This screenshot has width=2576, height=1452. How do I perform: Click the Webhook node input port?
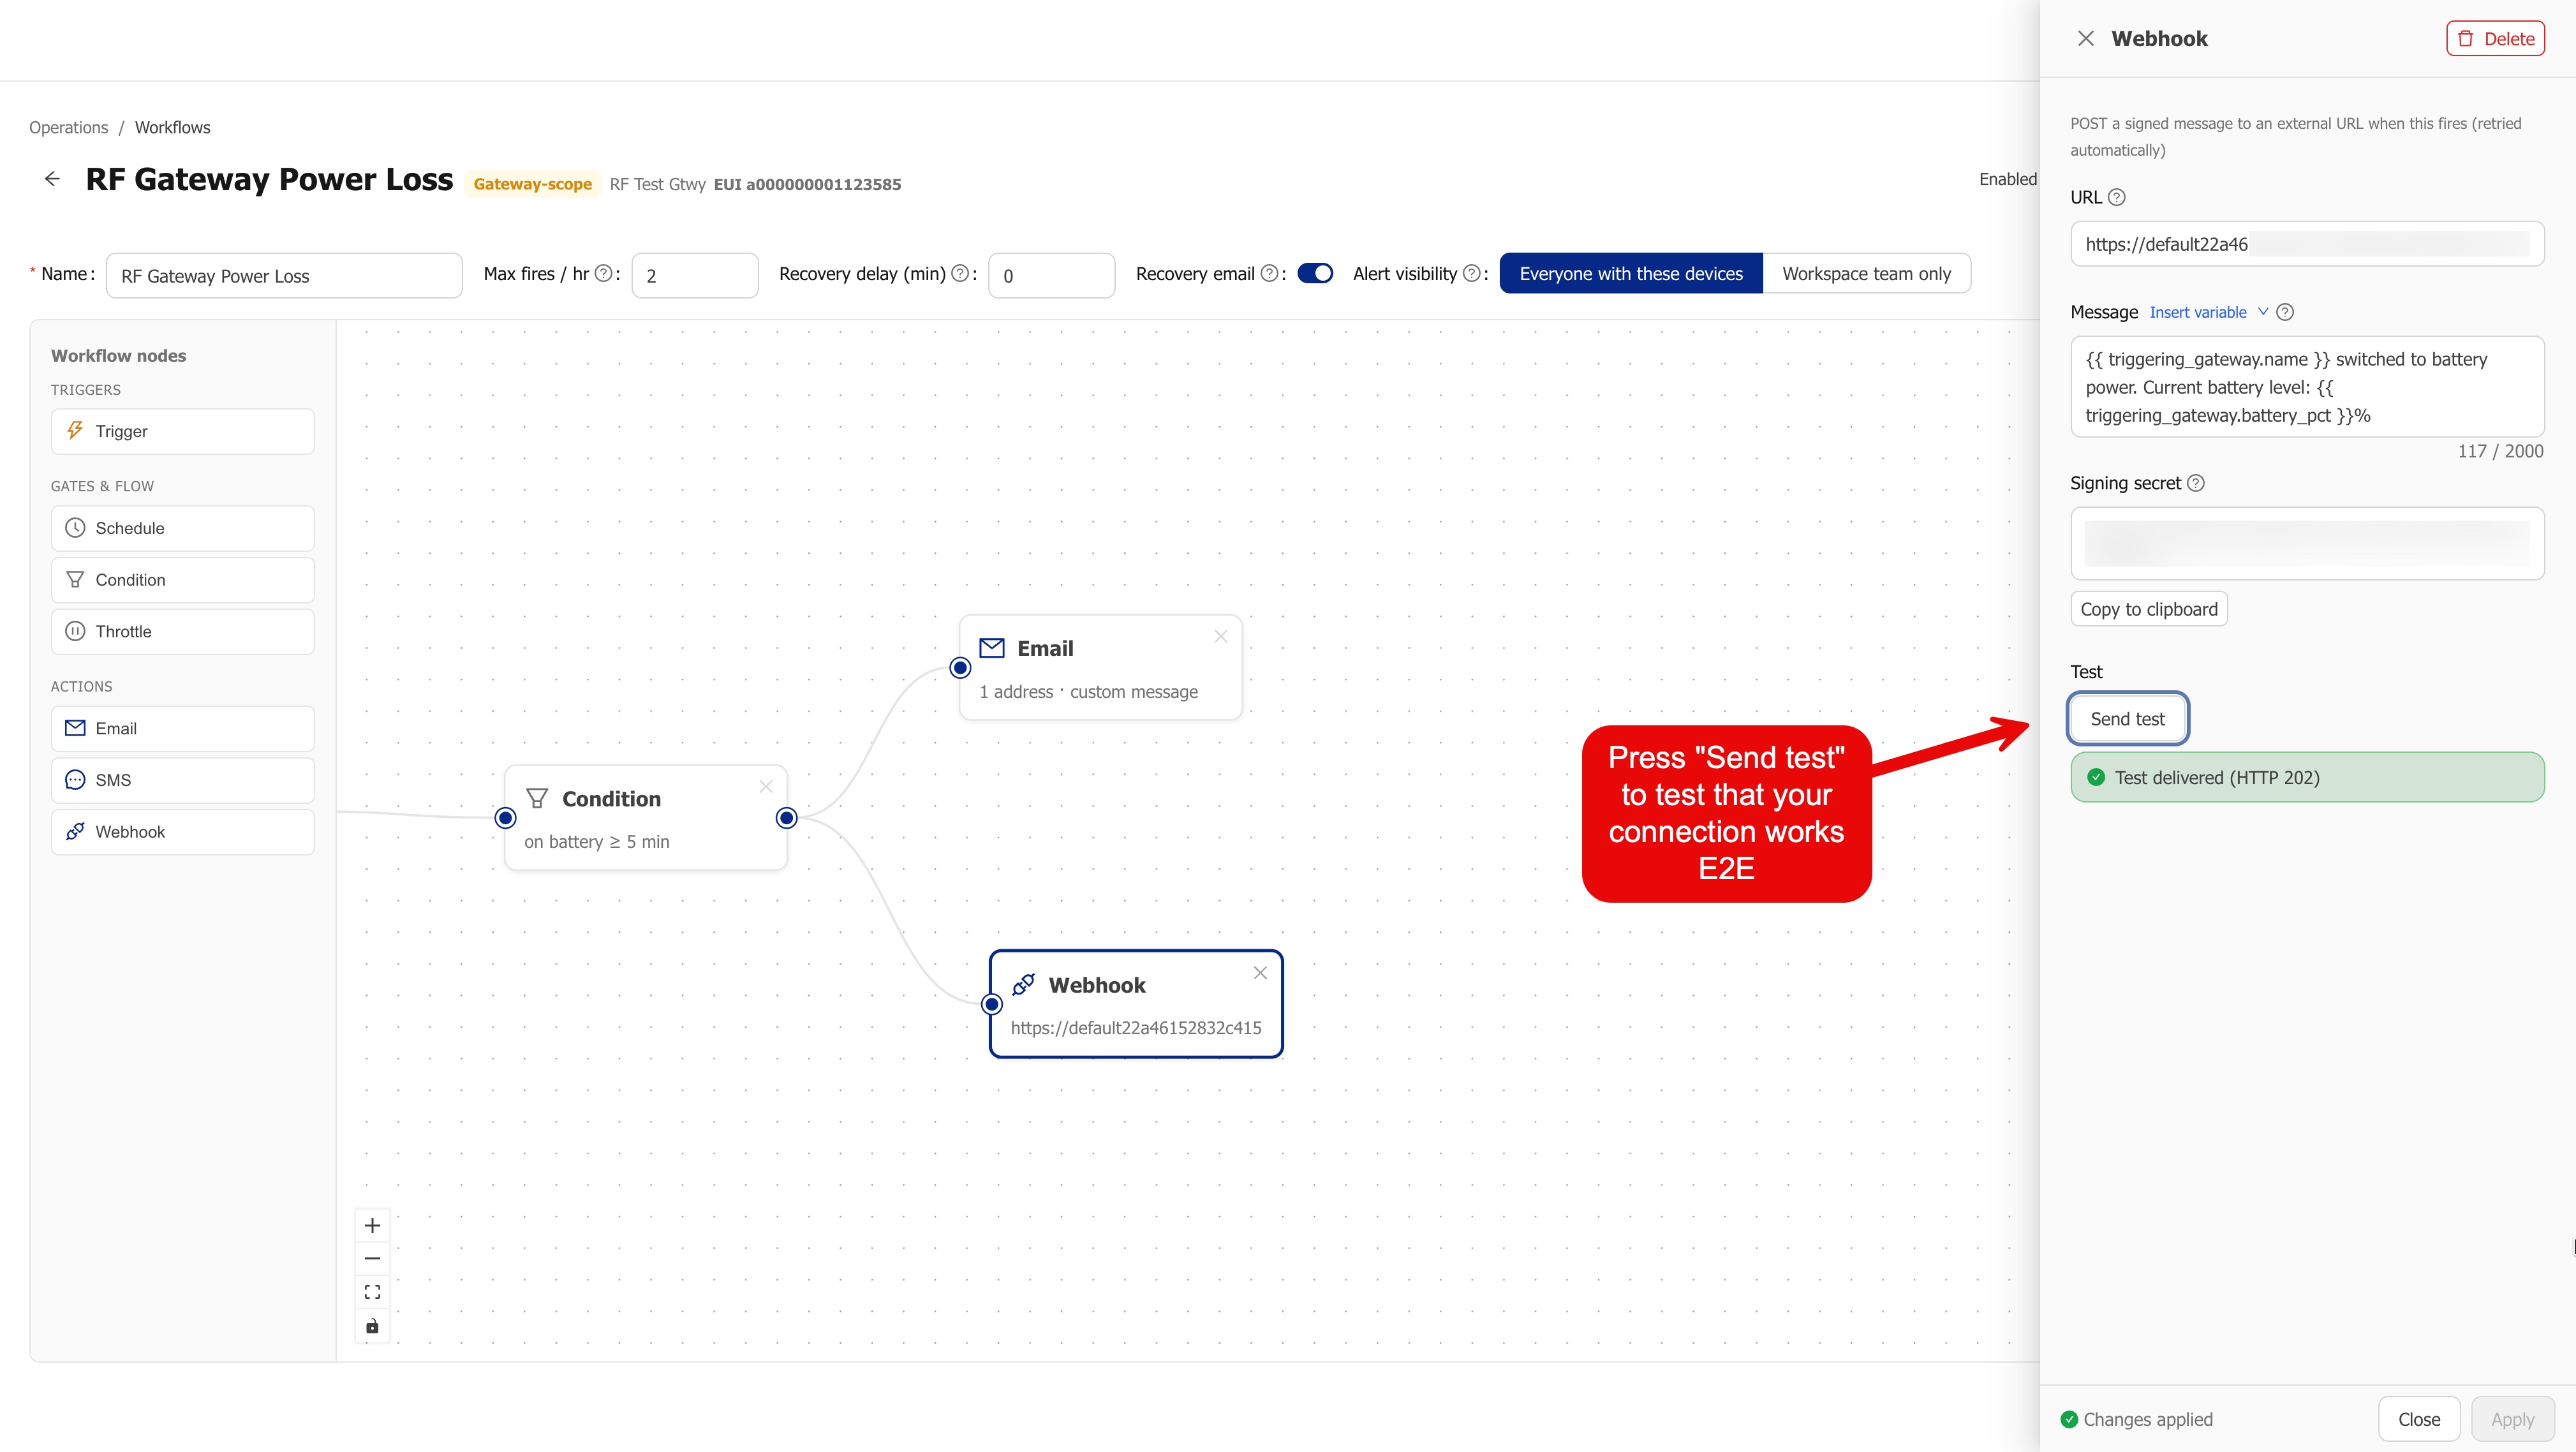point(991,1005)
